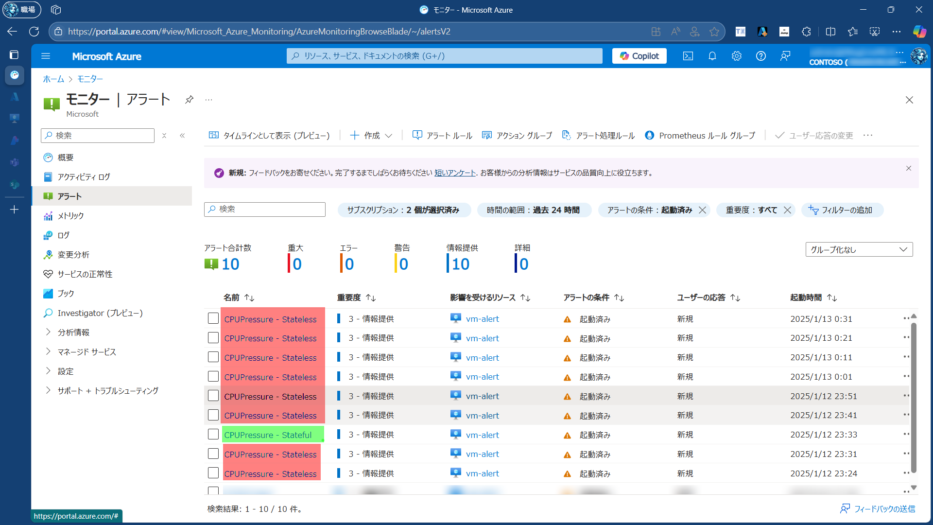The width and height of the screenshot is (933, 525).
Task: Open メトリック in the left menu
Action: (70, 216)
